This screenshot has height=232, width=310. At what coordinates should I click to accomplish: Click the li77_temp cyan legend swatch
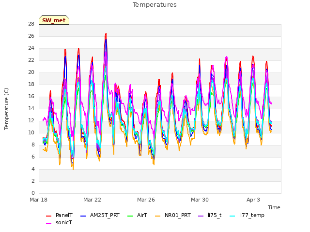[x=232, y=216]
